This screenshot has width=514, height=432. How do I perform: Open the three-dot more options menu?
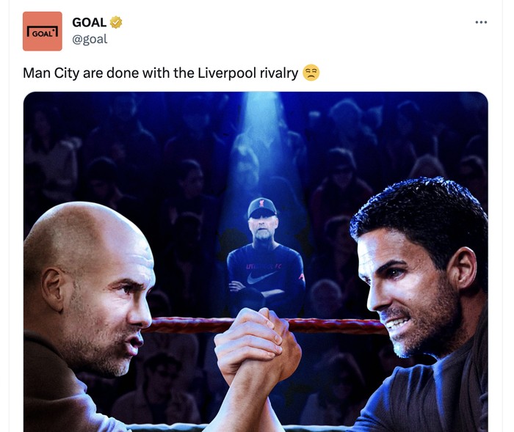[x=481, y=22]
